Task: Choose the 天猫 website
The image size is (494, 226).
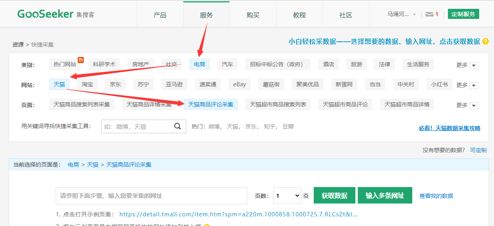Action: coord(59,84)
